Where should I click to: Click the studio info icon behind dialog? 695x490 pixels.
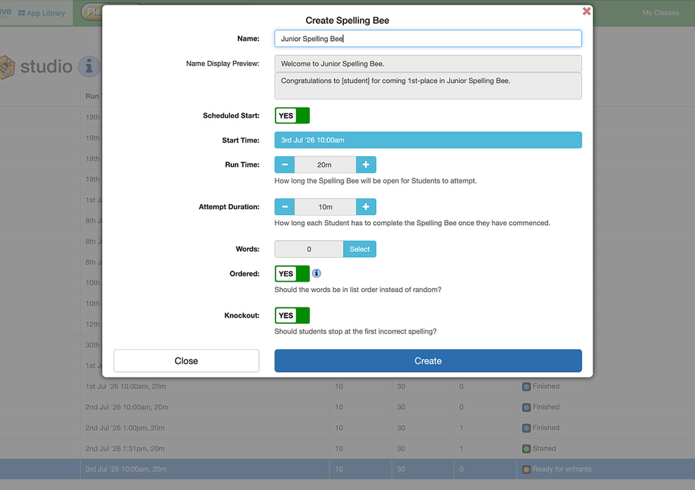(x=90, y=67)
